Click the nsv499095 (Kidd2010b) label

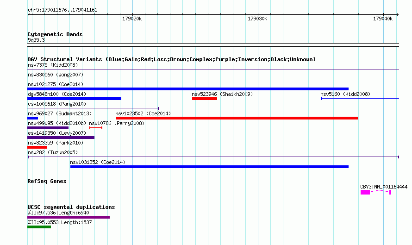57,123
